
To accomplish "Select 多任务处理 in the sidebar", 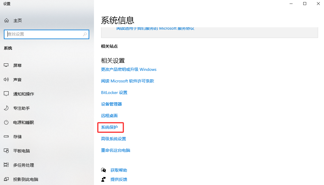I will [x=23, y=165].
